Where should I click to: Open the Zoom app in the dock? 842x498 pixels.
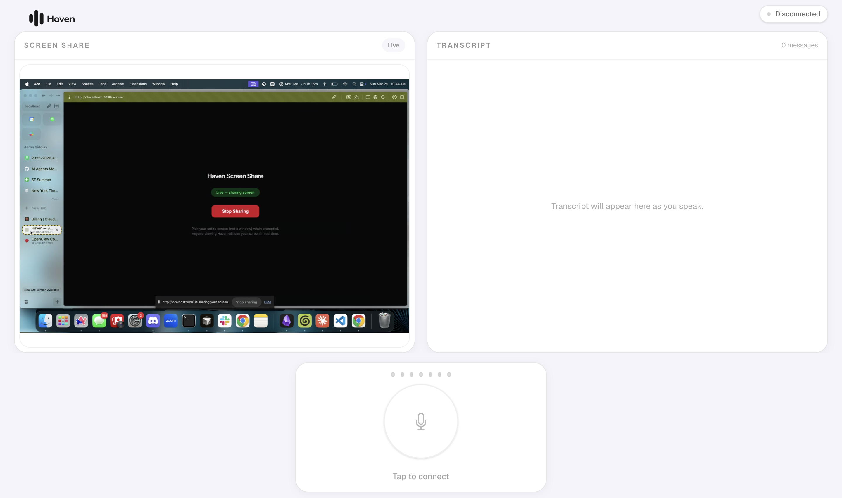point(171,321)
